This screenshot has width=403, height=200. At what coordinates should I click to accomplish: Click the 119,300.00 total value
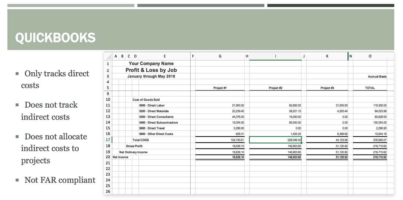(379, 105)
